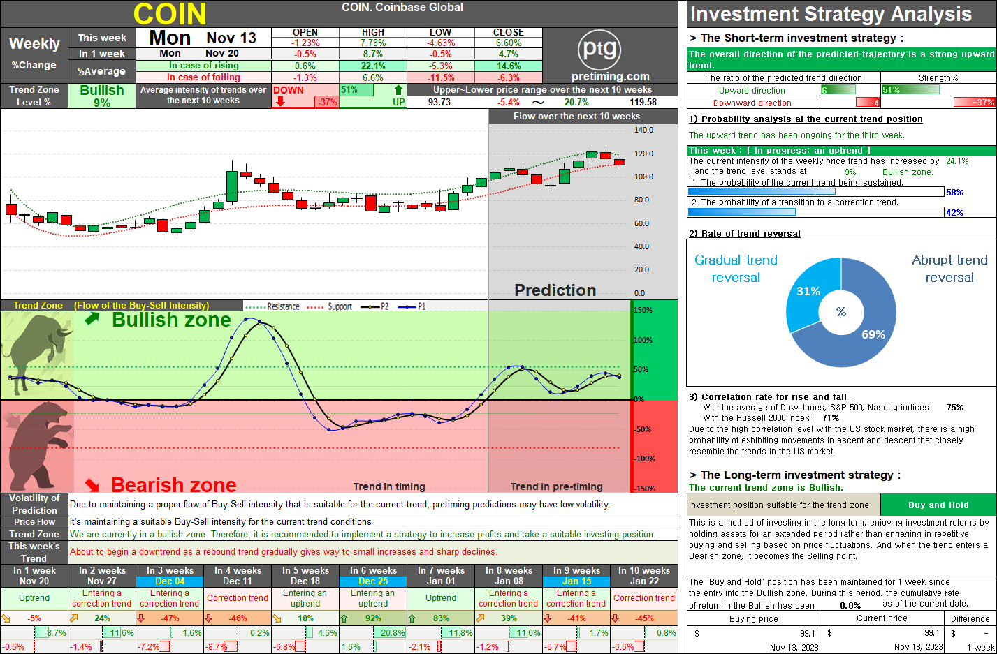This screenshot has width=997, height=654.
Task: Click the 'Flow over the next 10 weeks' header
Action: [576, 117]
